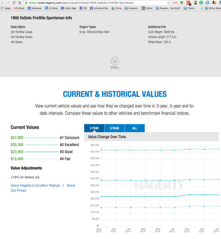Open the Gmail bookmark

19,8
